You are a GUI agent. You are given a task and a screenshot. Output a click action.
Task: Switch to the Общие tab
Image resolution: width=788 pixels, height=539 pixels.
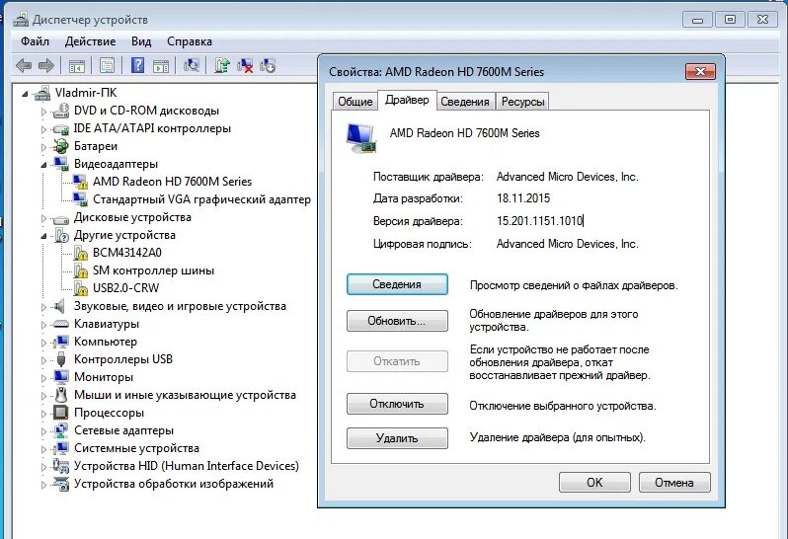[x=355, y=102]
